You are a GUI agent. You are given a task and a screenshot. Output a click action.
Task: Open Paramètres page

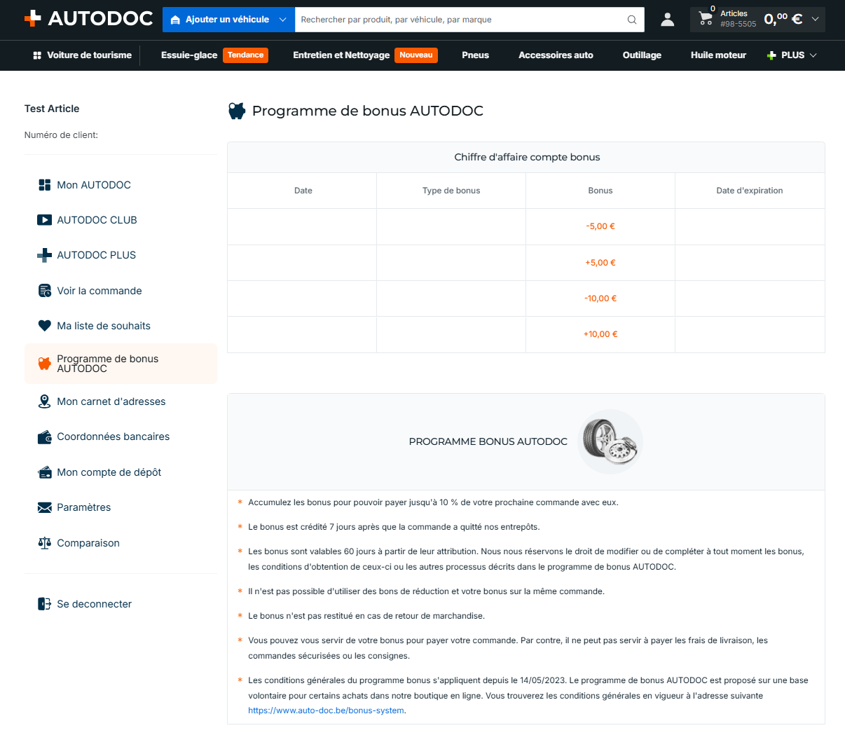[83, 507]
